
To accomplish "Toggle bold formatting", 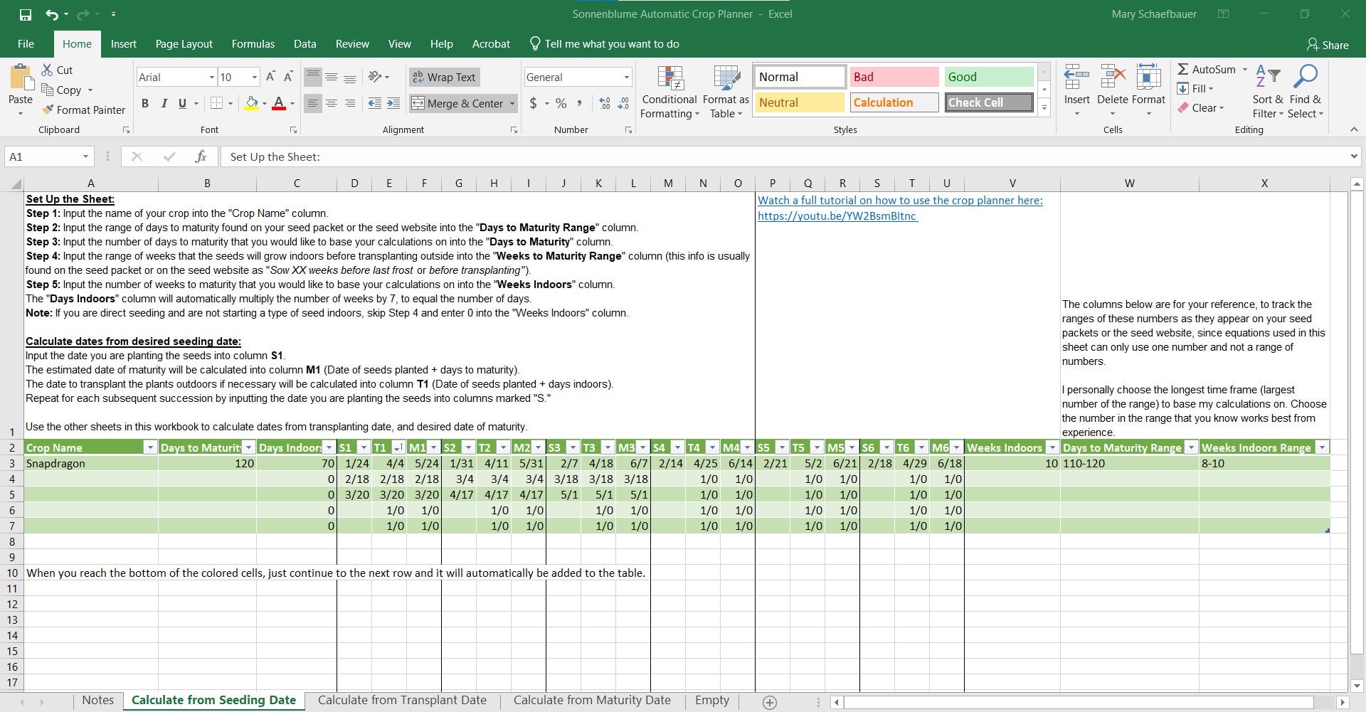I will (145, 103).
